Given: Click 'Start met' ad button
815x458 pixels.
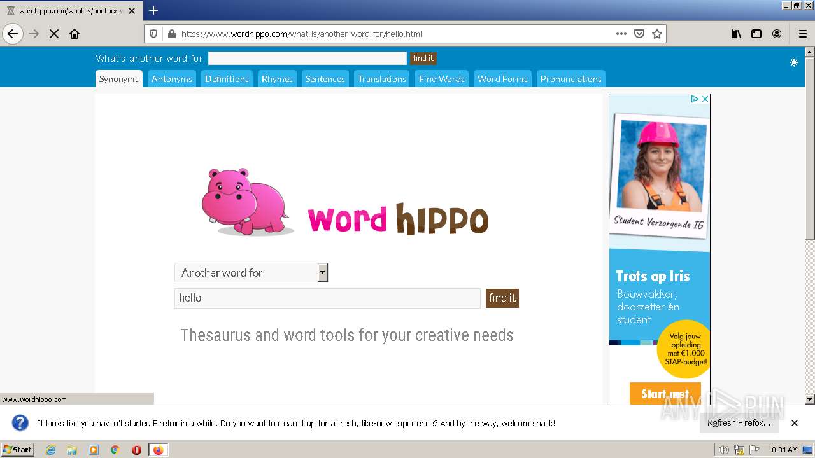Looking at the screenshot, I should tap(665, 394).
